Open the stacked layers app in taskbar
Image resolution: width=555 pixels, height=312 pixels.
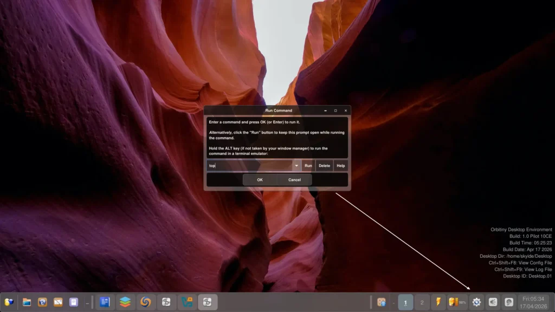click(126, 302)
